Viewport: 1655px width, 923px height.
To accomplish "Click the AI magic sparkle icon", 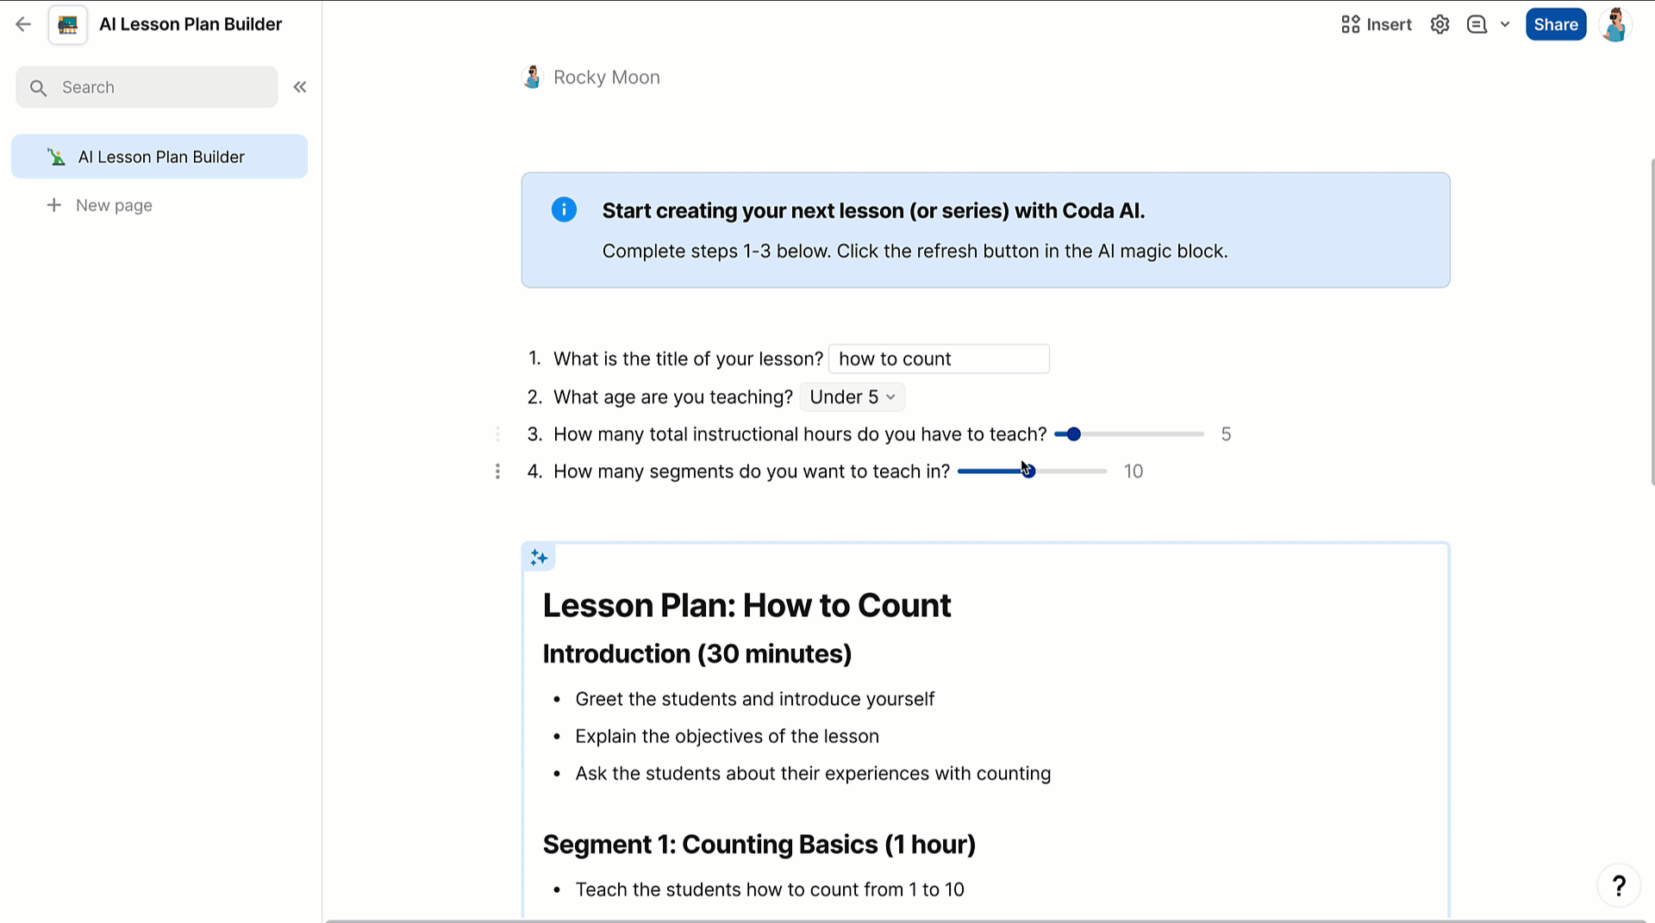I will (539, 557).
